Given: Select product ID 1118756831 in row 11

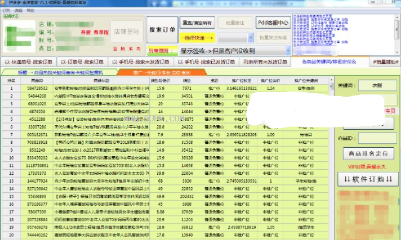Looking at the screenshot, I should [37, 165].
